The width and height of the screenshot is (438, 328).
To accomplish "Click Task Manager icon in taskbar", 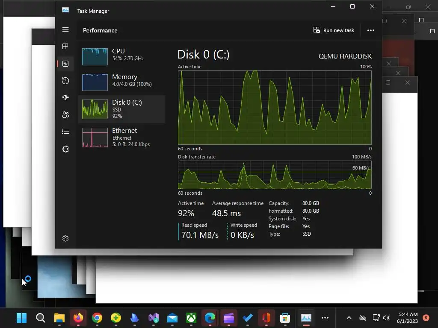I will point(306,318).
